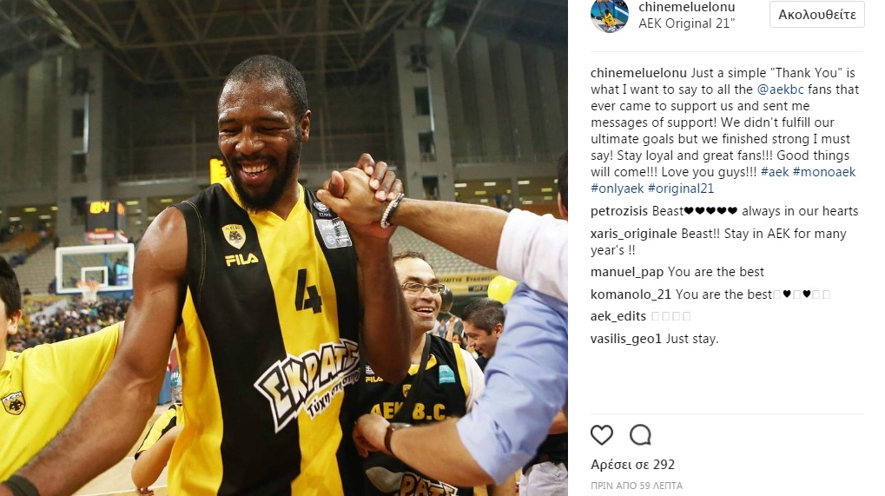Open the #aek hashtag
Screen dimensions: 885x496
click(775, 171)
